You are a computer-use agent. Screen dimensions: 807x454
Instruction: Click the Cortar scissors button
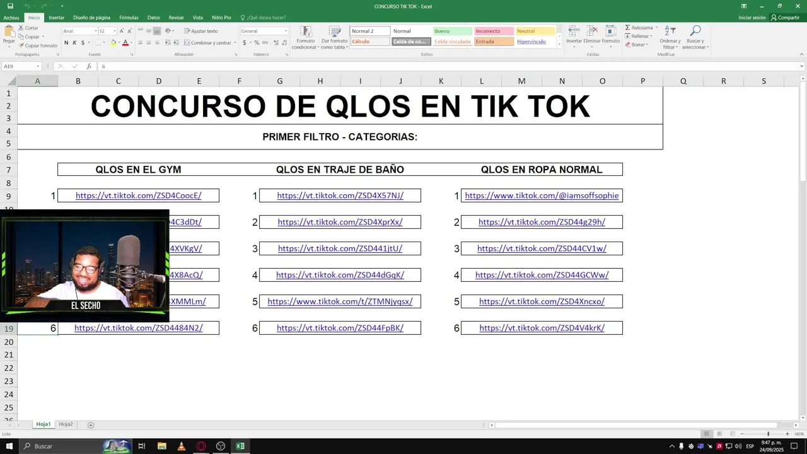click(x=28, y=28)
